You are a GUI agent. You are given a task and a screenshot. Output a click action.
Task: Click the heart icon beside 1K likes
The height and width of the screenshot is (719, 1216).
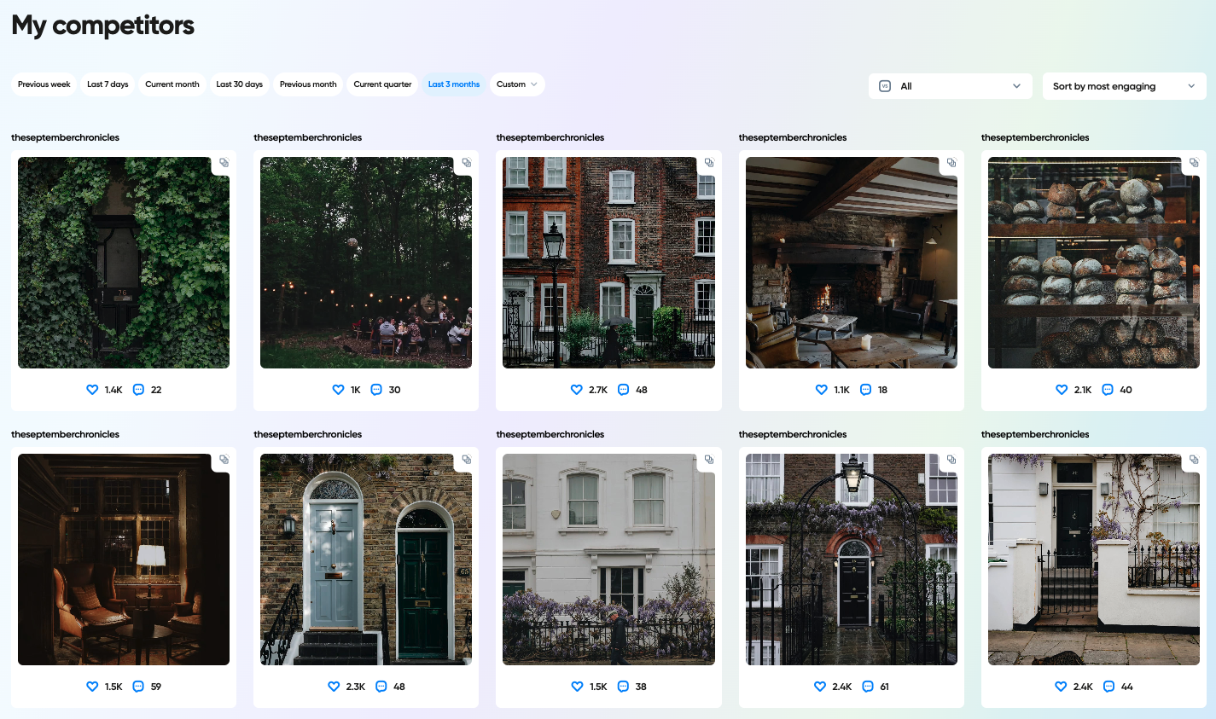pyautogui.click(x=338, y=390)
